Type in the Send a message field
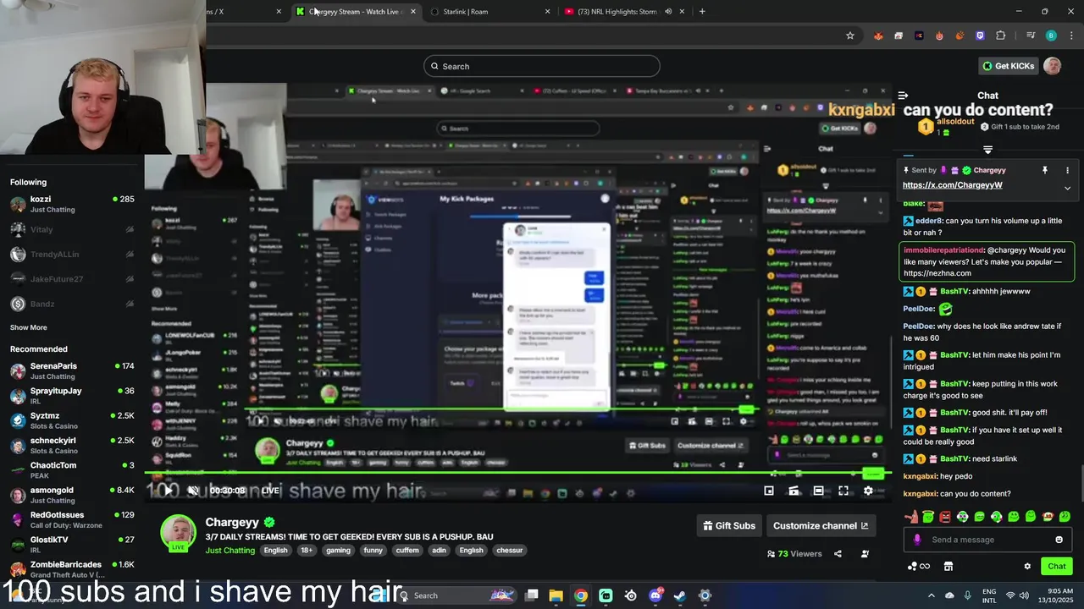This screenshot has height=609, width=1084. 987,540
